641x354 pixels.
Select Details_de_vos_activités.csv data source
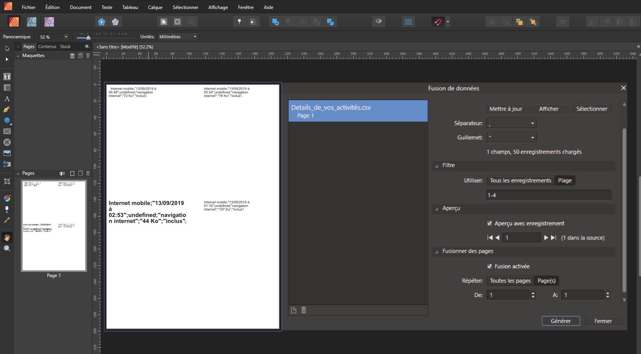pos(358,111)
